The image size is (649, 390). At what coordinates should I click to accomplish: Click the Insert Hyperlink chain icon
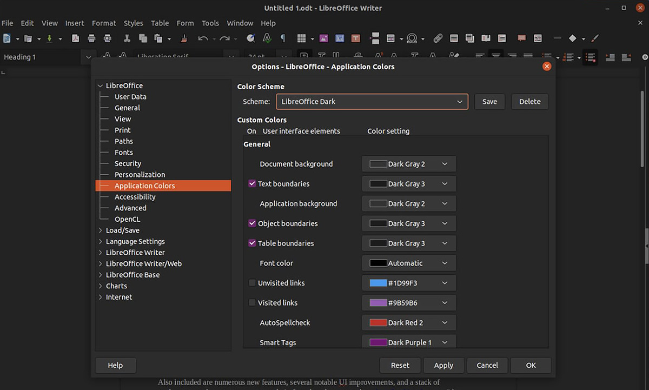[x=438, y=38]
